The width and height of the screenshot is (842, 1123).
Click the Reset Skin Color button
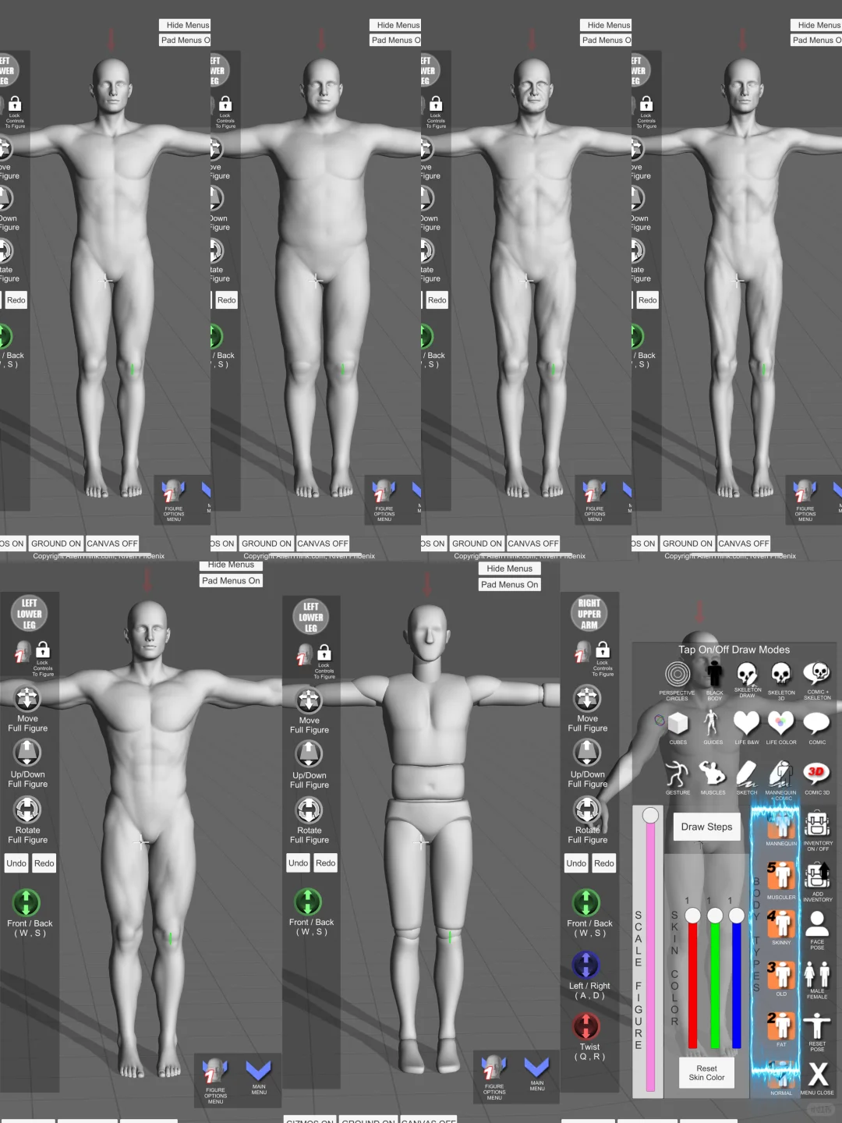click(x=706, y=1073)
